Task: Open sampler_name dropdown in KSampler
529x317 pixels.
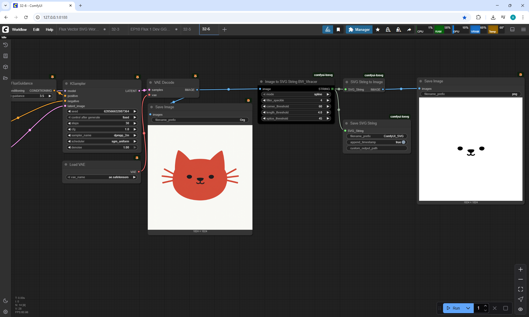Action: [x=102, y=135]
